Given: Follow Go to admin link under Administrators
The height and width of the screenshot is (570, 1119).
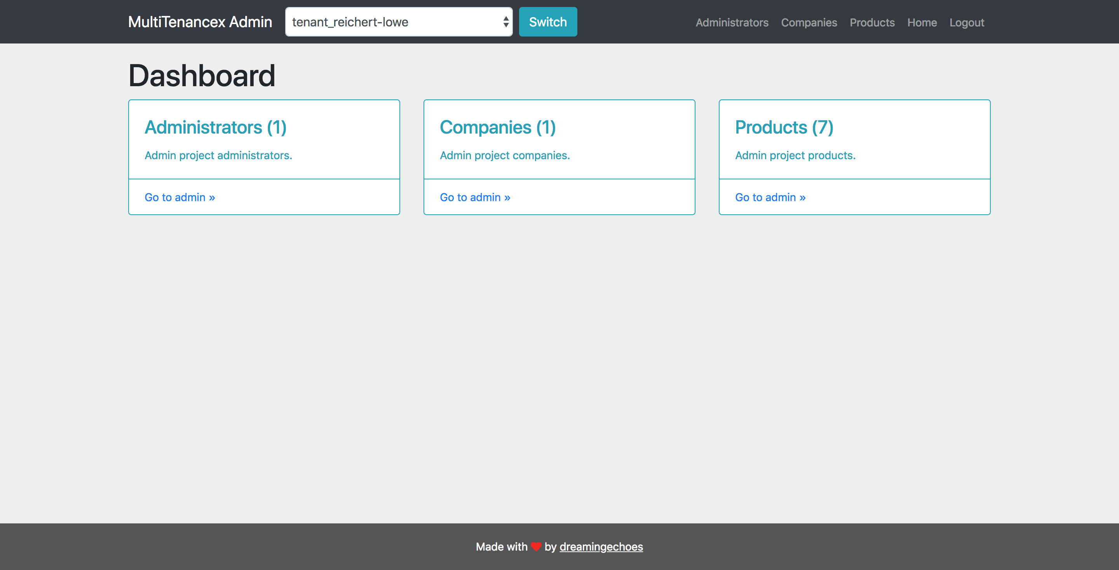Looking at the screenshot, I should [180, 197].
